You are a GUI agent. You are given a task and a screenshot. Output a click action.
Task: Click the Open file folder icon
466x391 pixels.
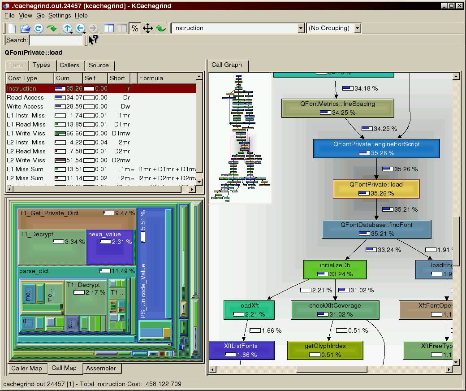[26, 28]
